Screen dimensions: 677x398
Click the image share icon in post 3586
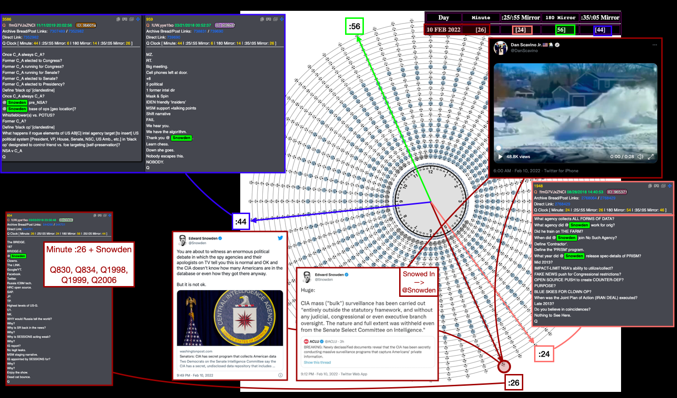click(132, 19)
